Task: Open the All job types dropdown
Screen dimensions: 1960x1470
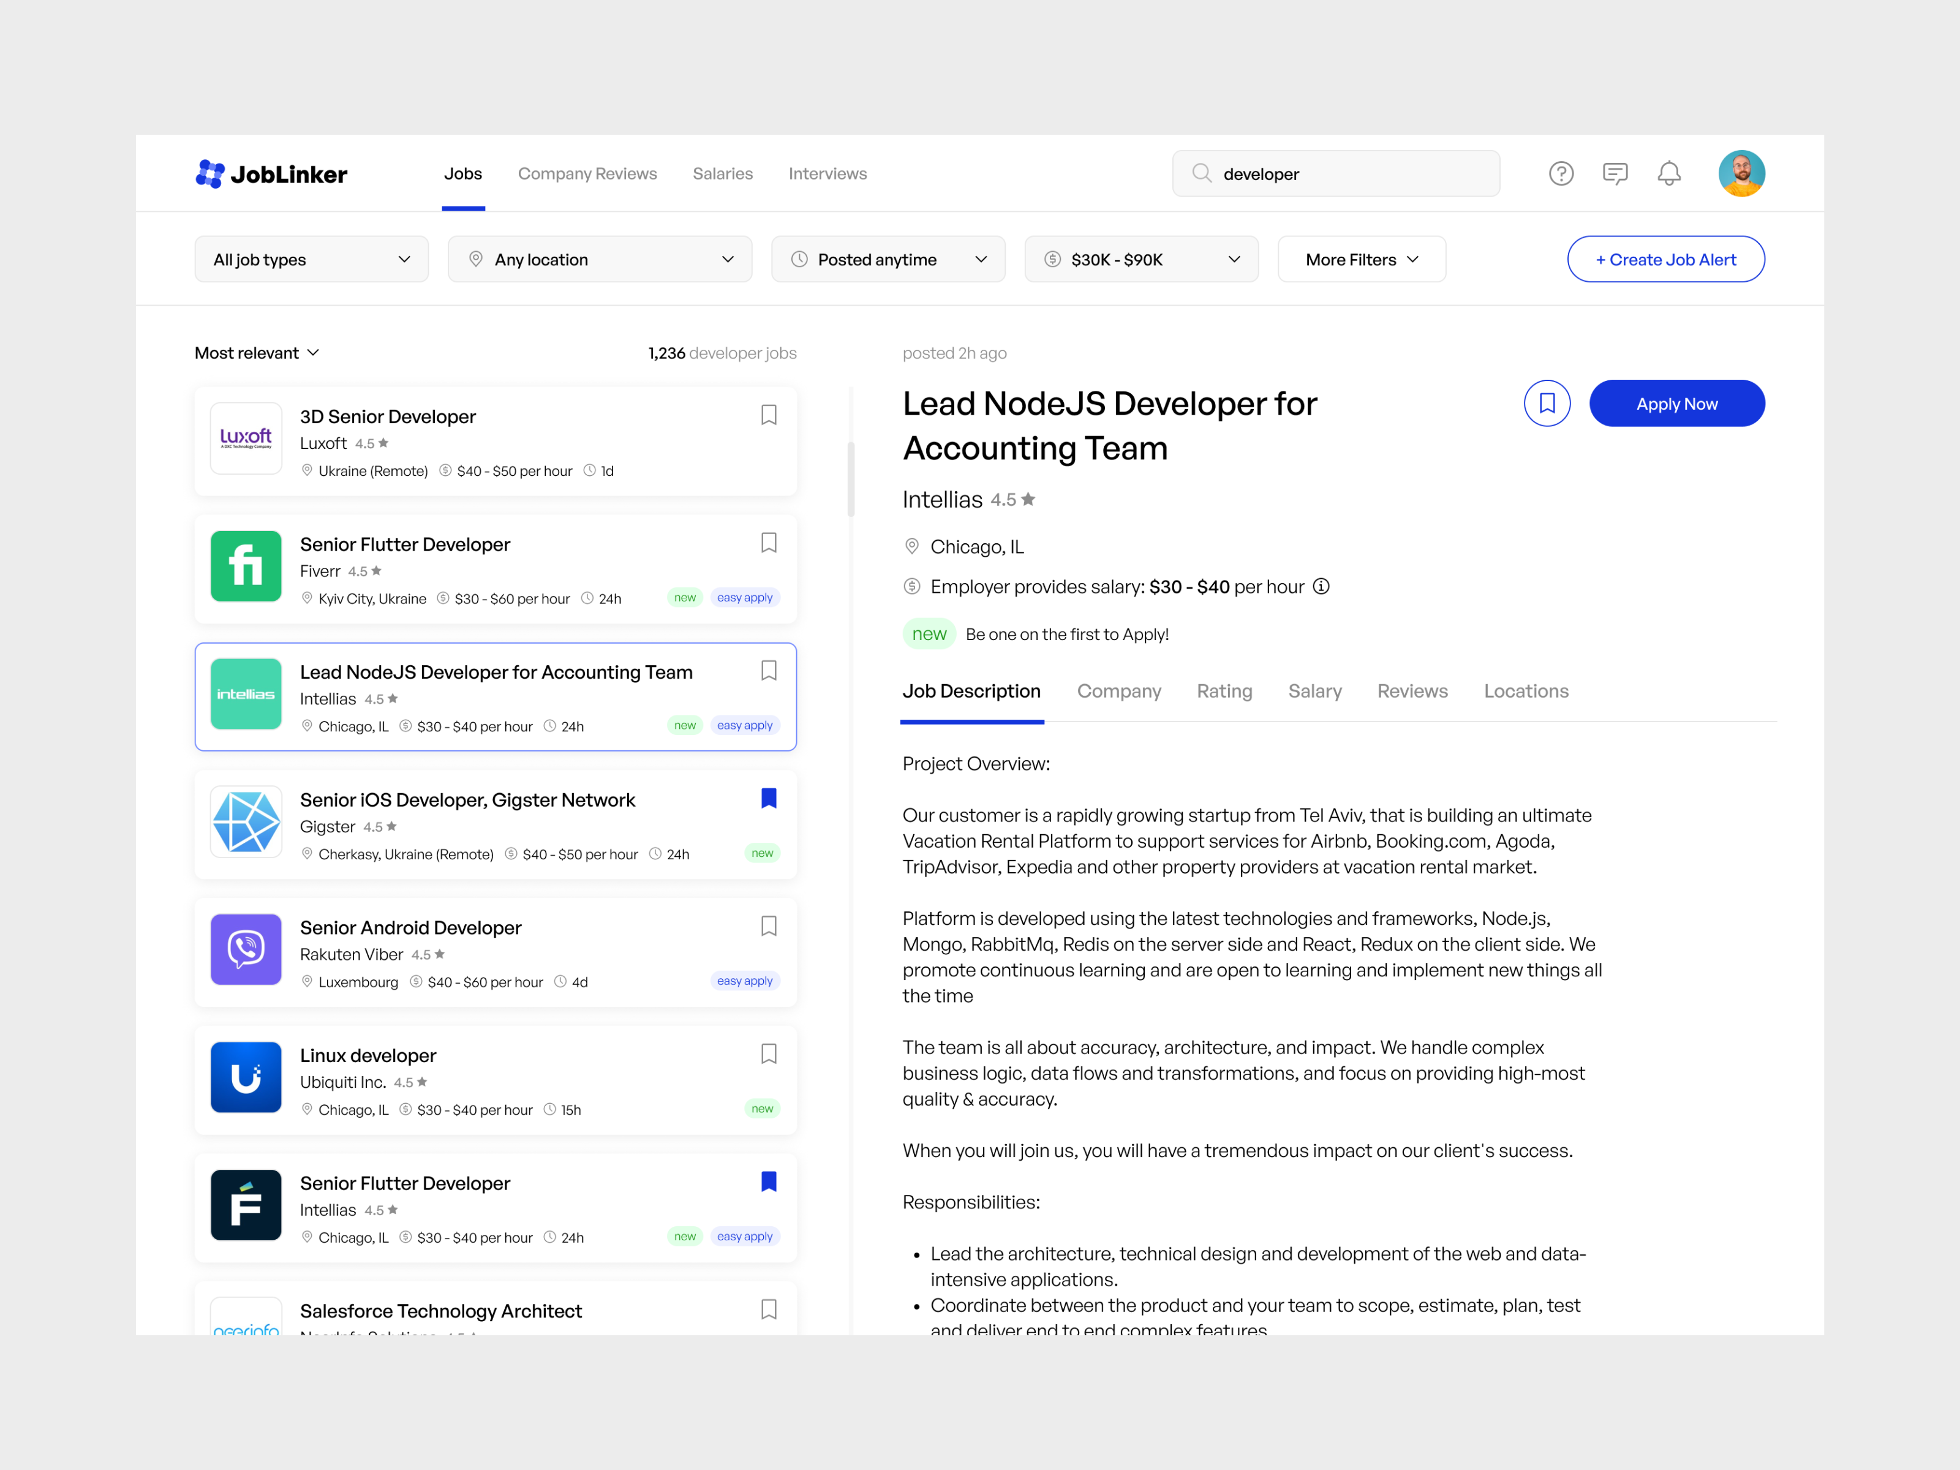Action: pos(311,260)
